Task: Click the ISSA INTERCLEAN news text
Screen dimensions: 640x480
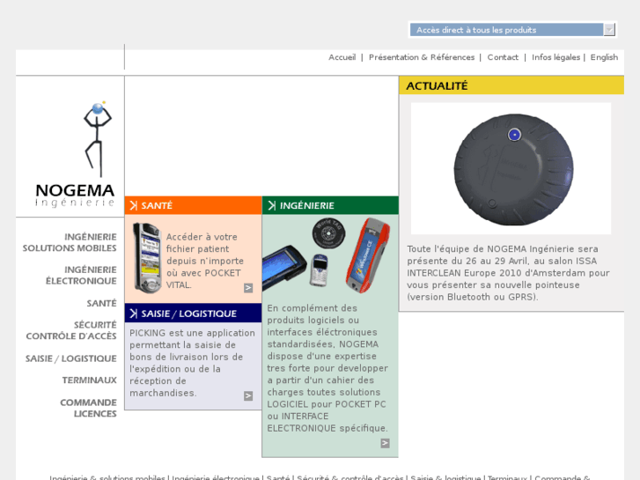Action: [508, 273]
